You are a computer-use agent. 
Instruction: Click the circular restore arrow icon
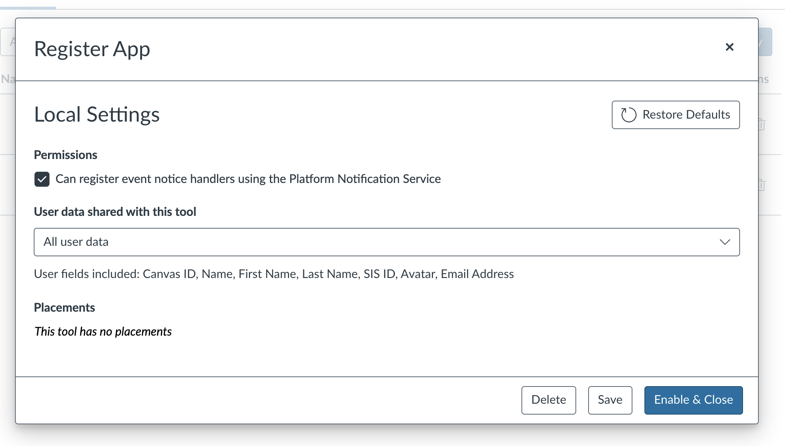click(629, 115)
